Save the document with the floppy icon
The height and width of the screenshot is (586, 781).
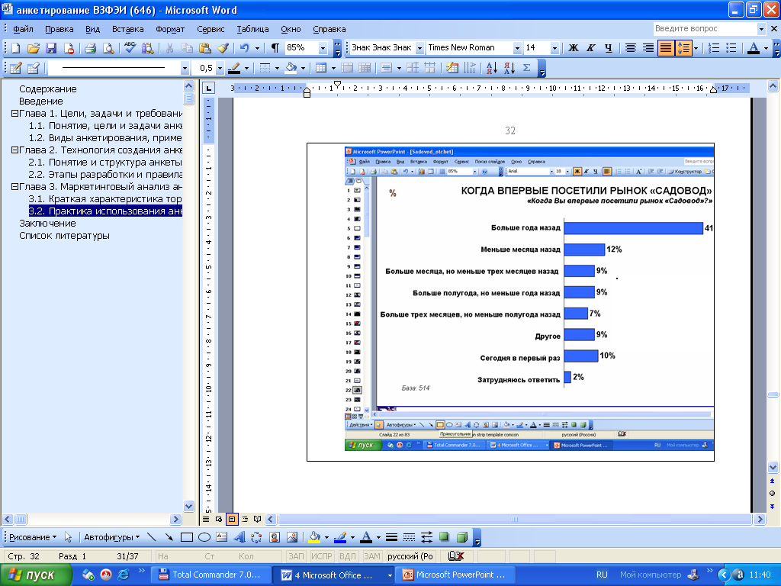51,48
